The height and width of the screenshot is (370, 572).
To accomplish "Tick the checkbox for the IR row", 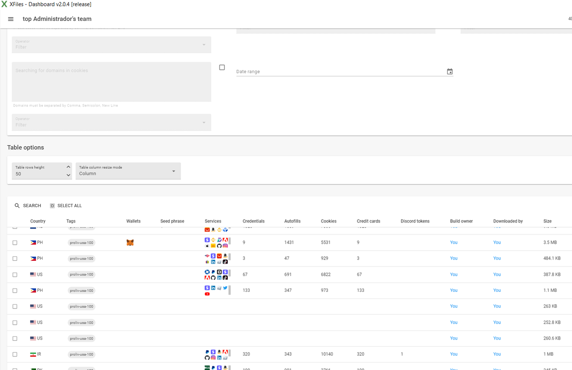I will pos(15,354).
